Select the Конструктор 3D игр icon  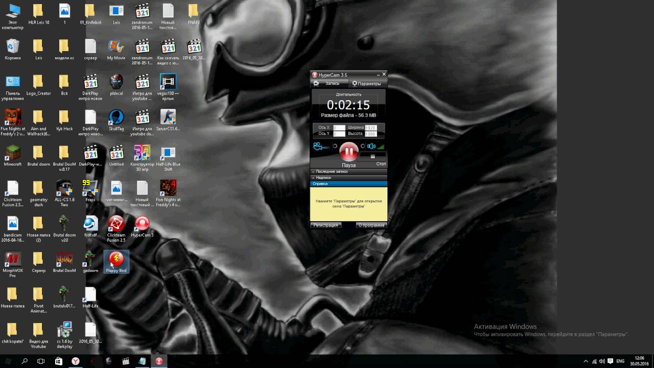point(142,158)
